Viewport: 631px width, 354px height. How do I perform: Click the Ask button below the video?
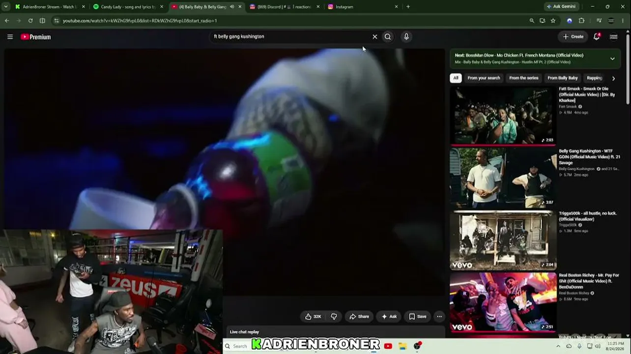click(x=389, y=317)
